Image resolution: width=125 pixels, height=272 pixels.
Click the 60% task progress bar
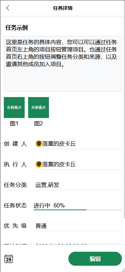pos(78,210)
